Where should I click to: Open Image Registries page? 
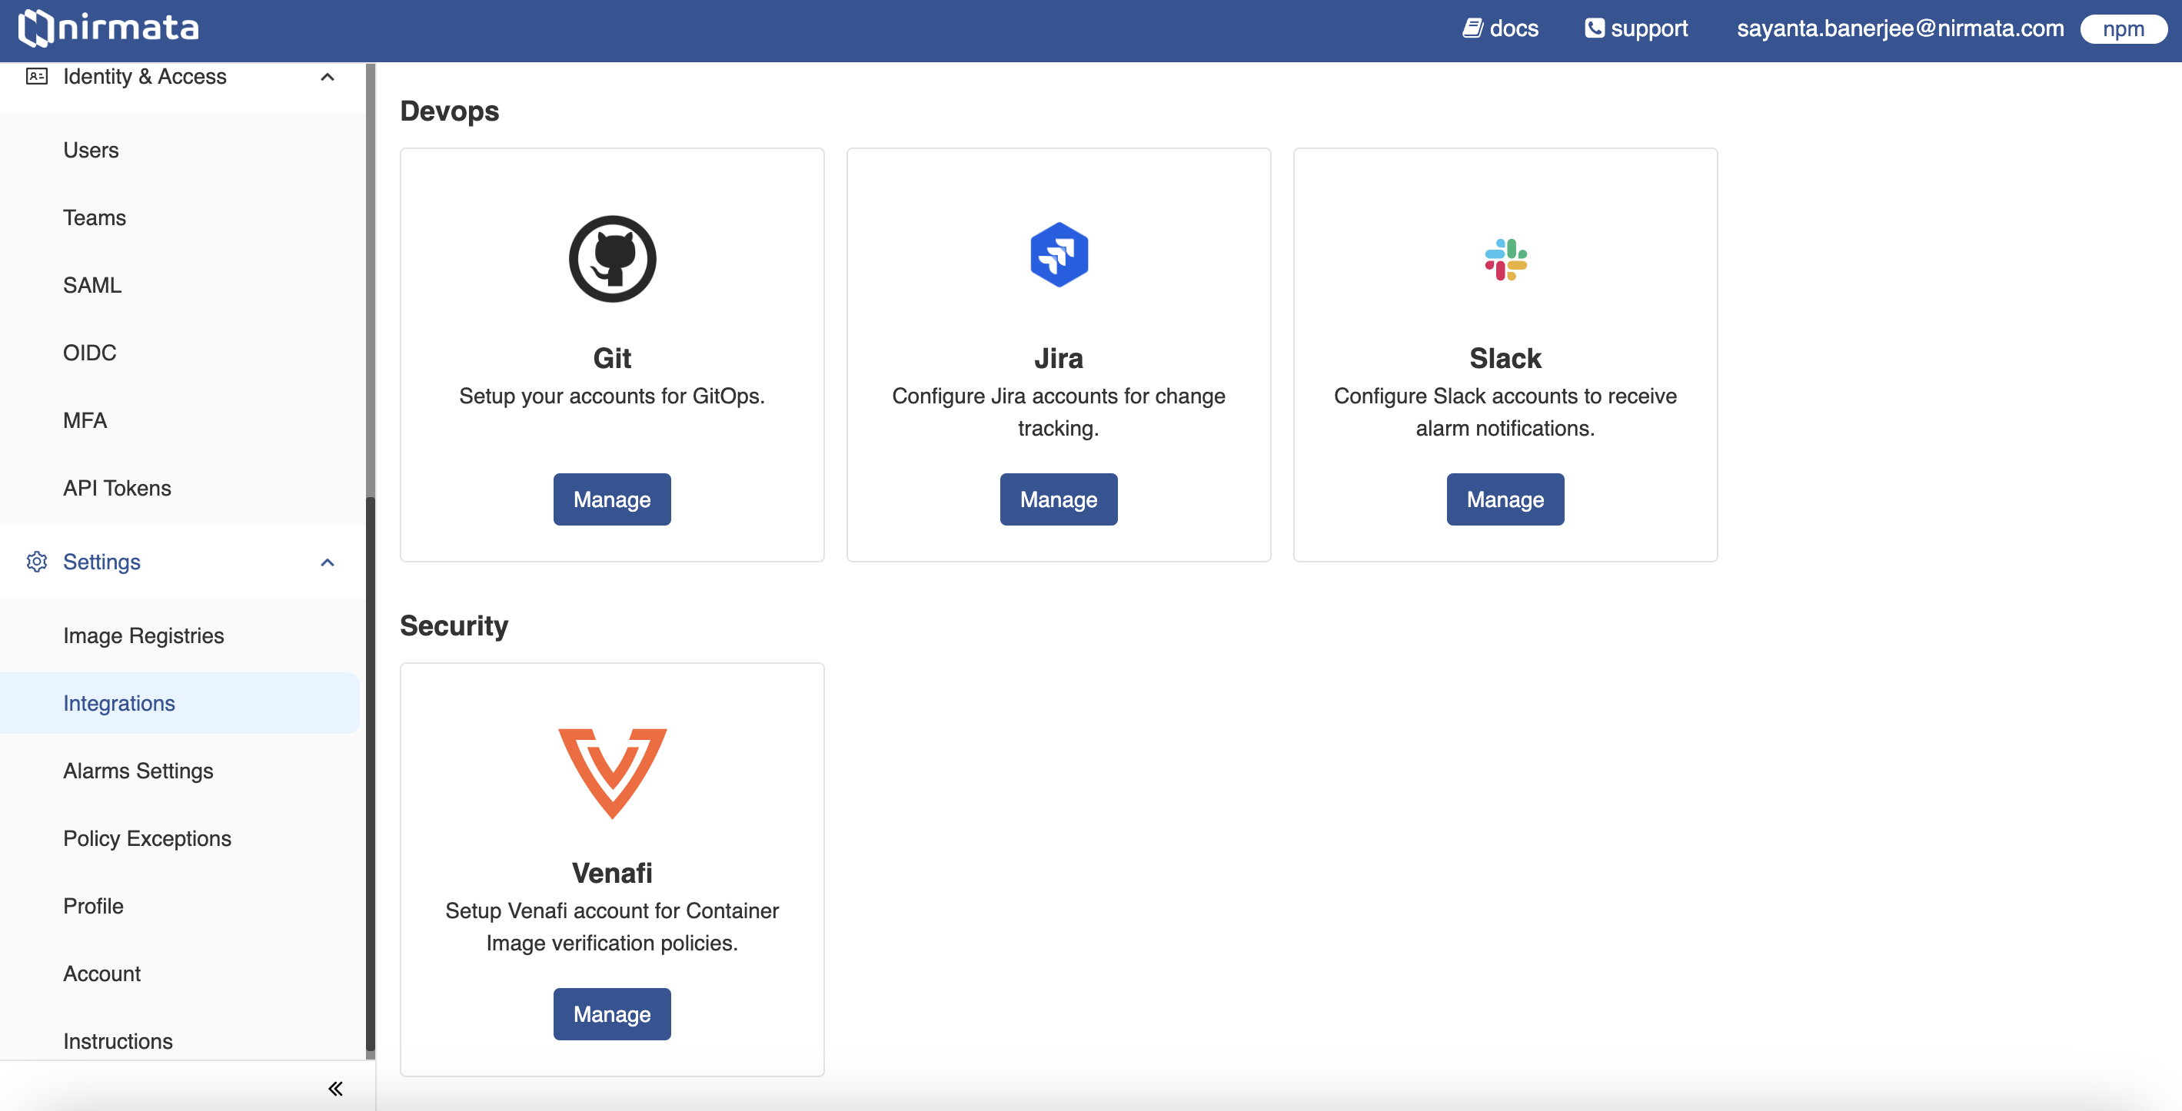(x=143, y=635)
